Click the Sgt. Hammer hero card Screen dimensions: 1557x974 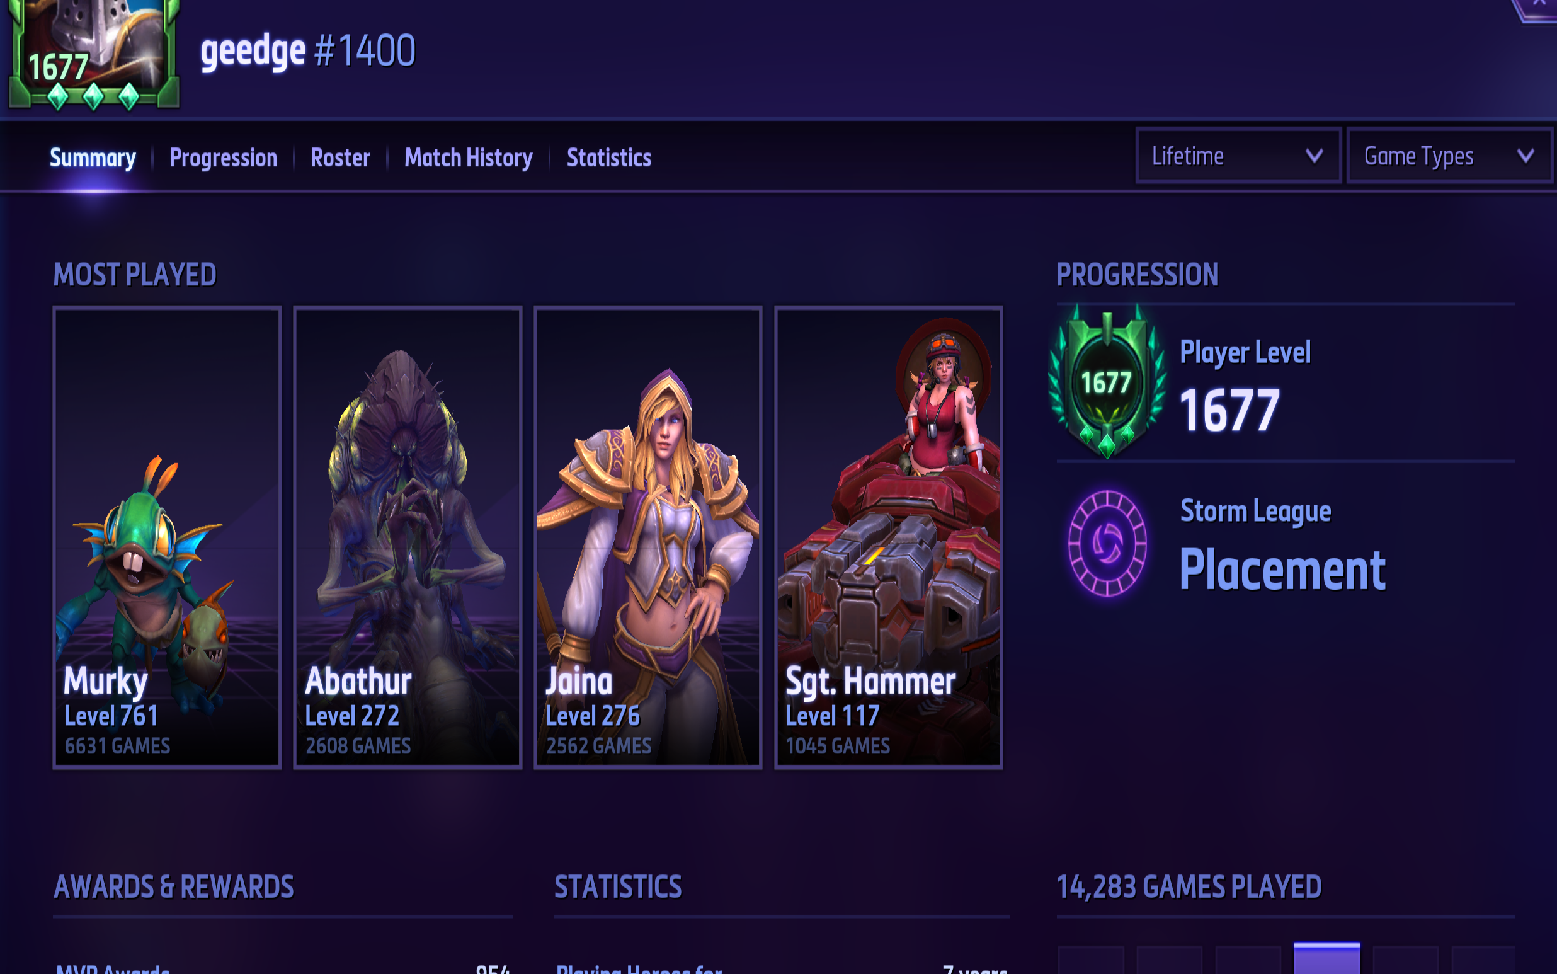[x=888, y=537]
